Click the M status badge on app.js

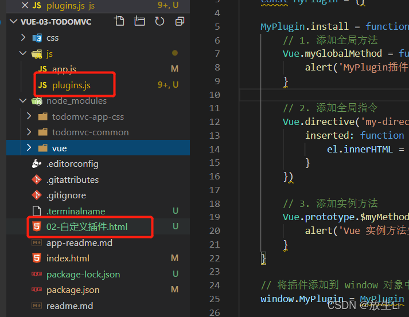click(x=174, y=69)
